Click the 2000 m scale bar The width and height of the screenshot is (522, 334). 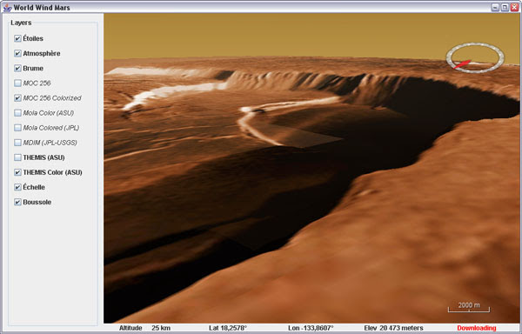[469, 307]
